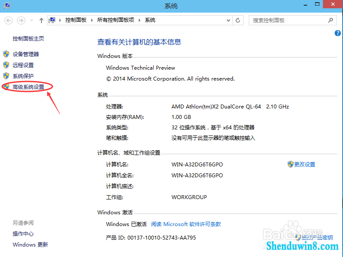This screenshot has height=257, width=343.
Task: Click the 计算机全名 value WIN-A32DG6T6GPO
Action: pyautogui.click(x=197, y=176)
